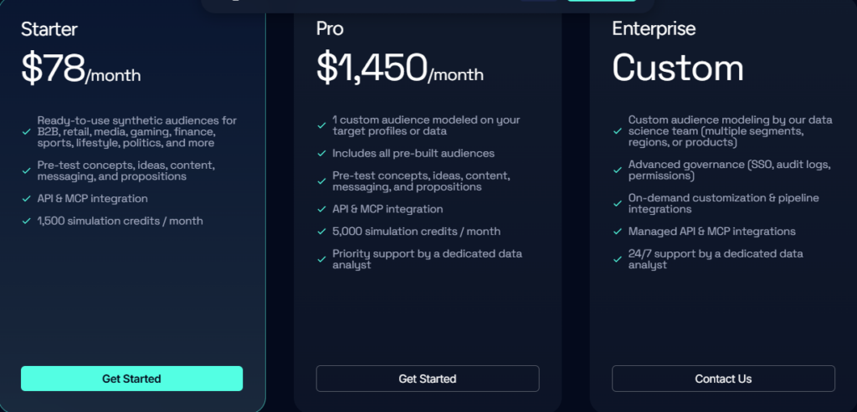The width and height of the screenshot is (857, 412).
Task: Click checkmark next to 24/7 support feature
Action: coord(618,259)
